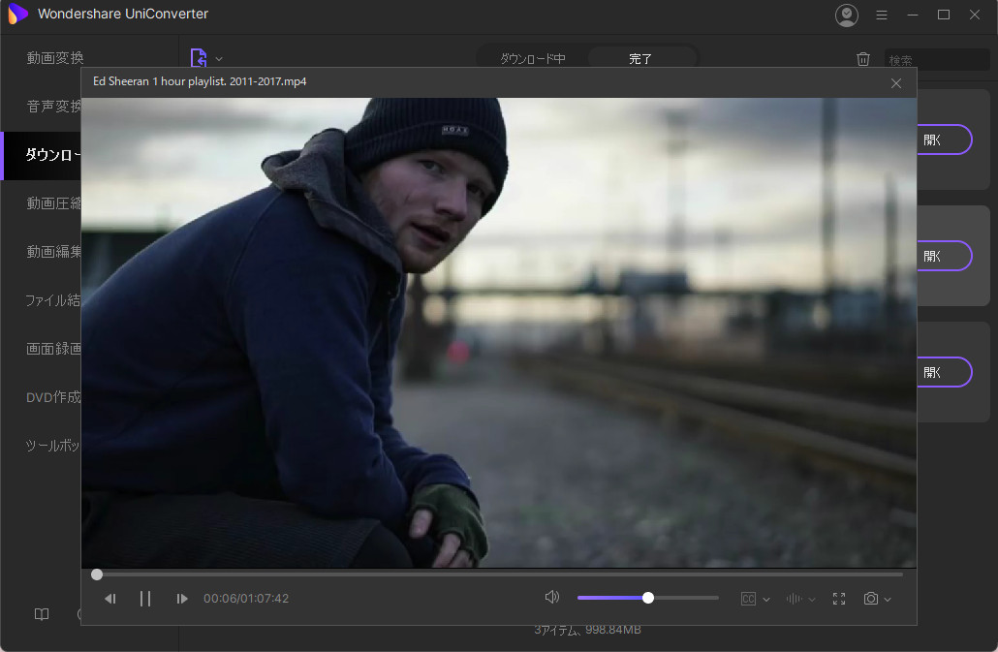Switch to the ダウンロード中 tab
This screenshot has height=652, width=998.
tap(533, 58)
